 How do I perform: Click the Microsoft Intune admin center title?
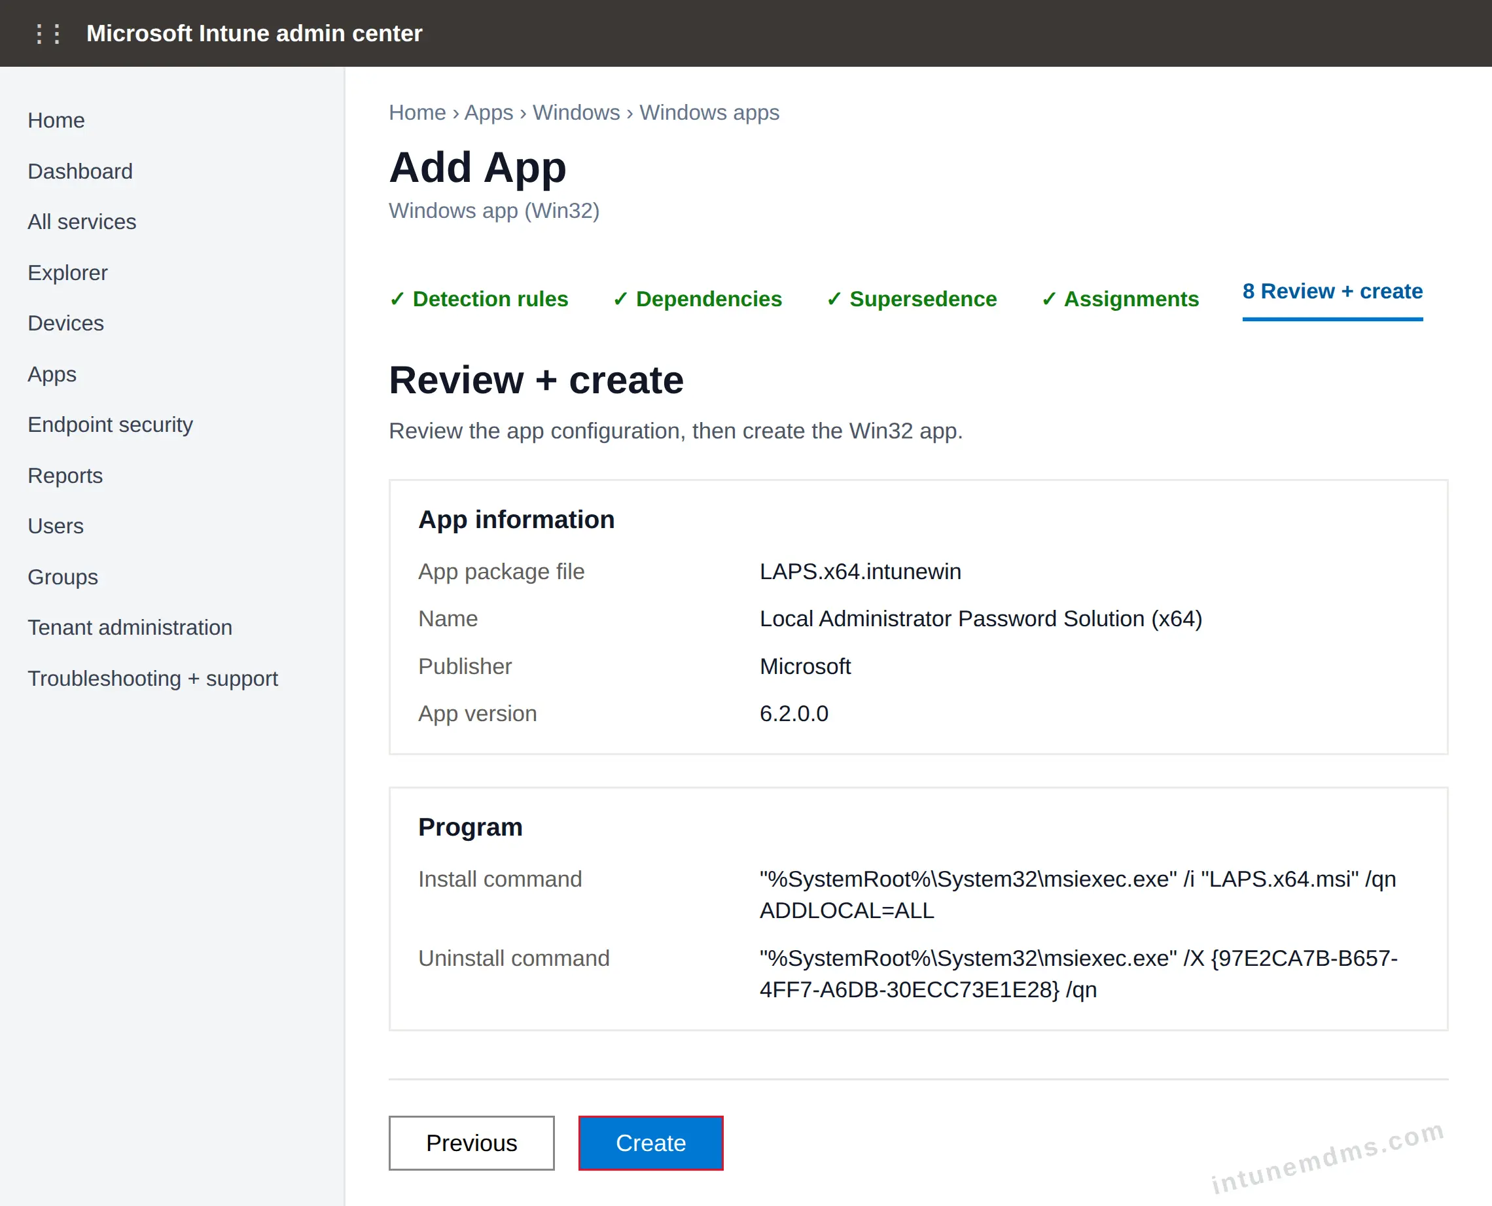(x=254, y=33)
